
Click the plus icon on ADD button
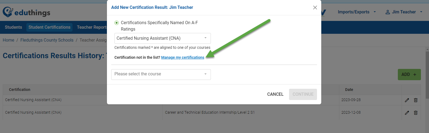click(415, 75)
